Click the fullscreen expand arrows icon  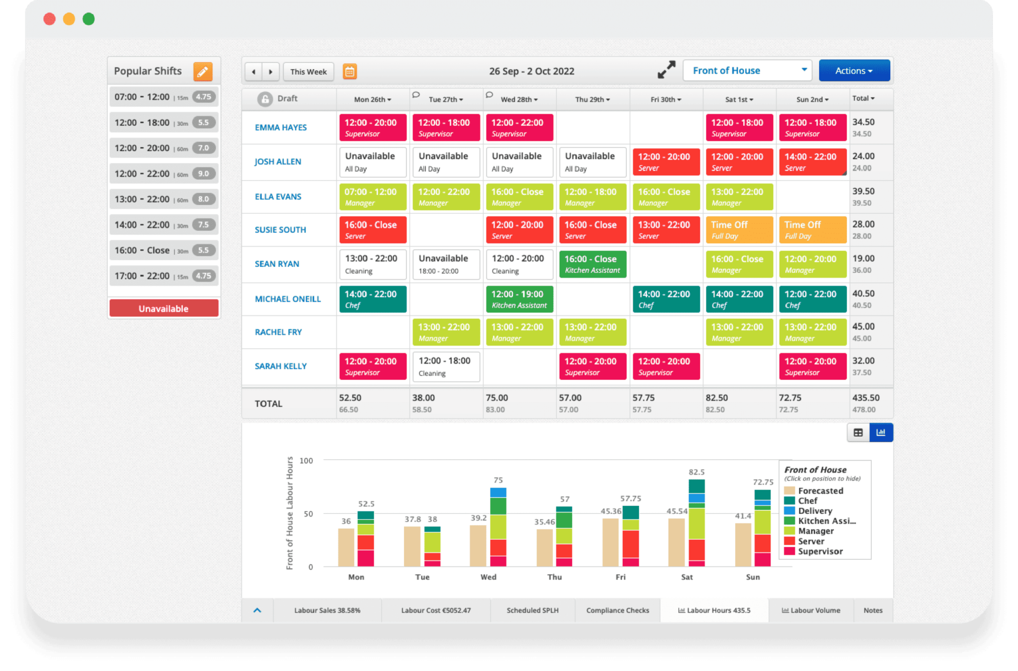click(666, 70)
